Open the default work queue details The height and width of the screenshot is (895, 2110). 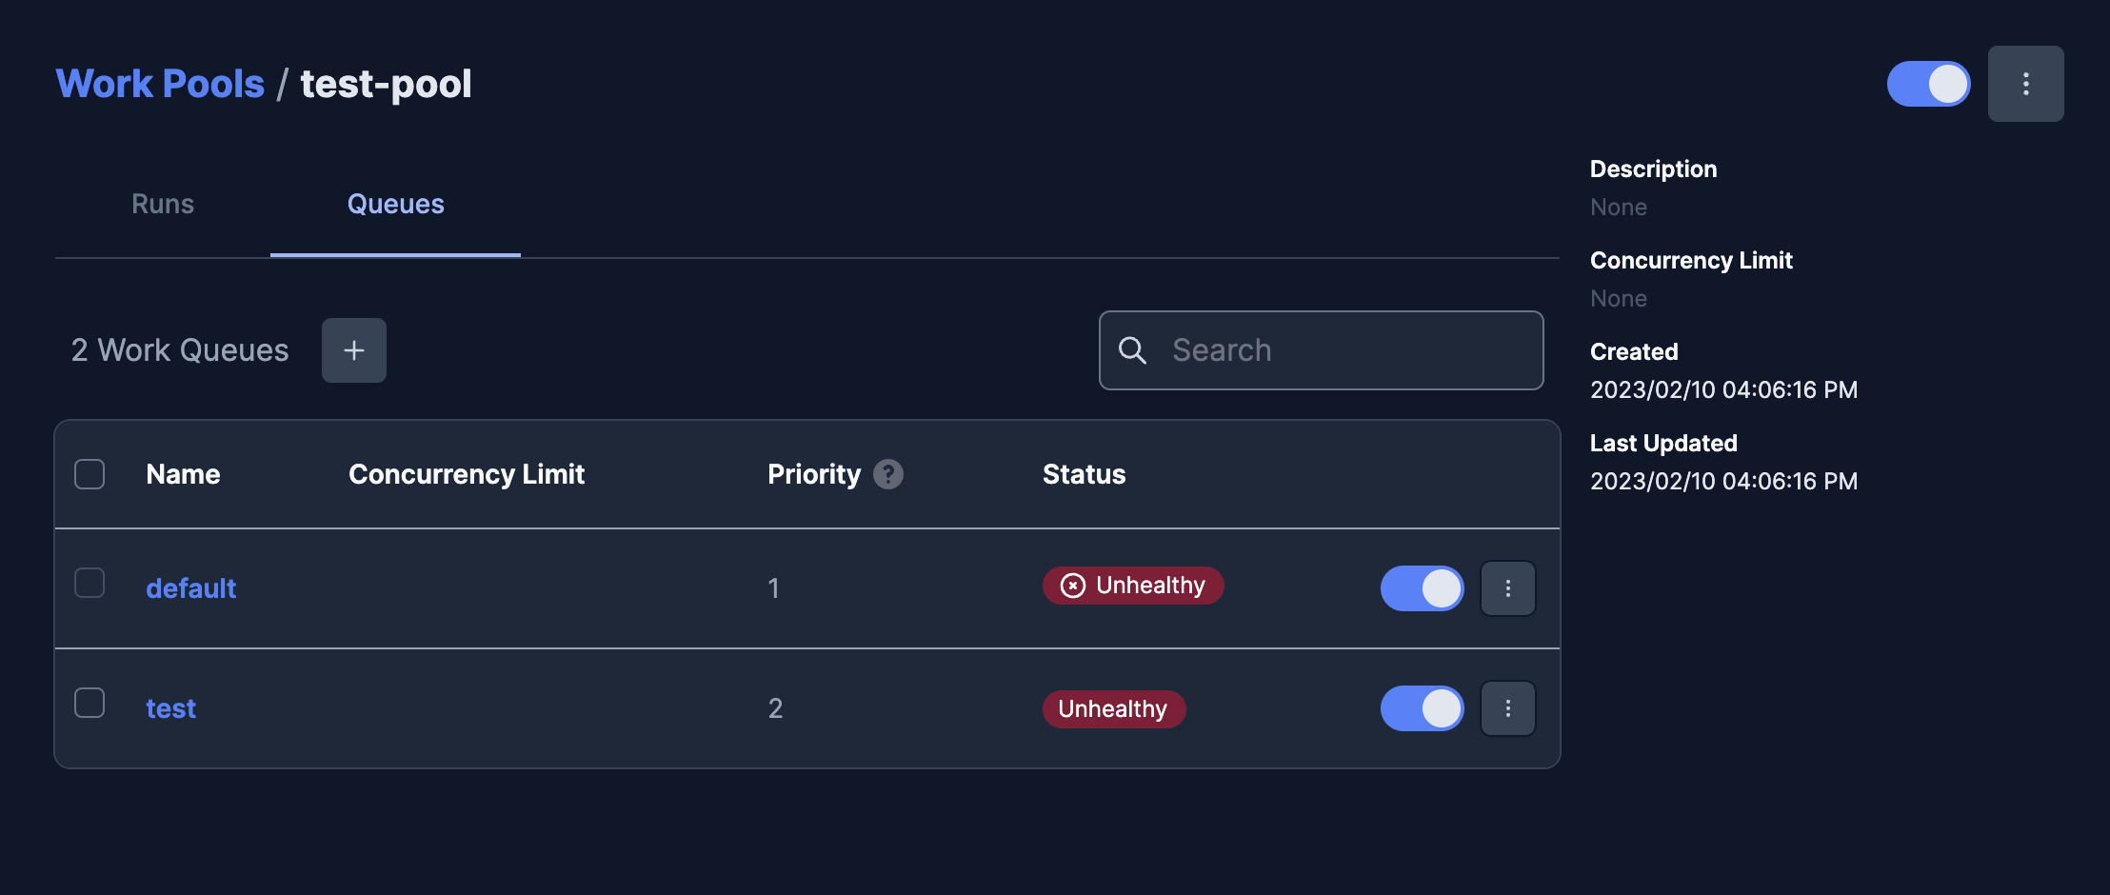point(190,588)
